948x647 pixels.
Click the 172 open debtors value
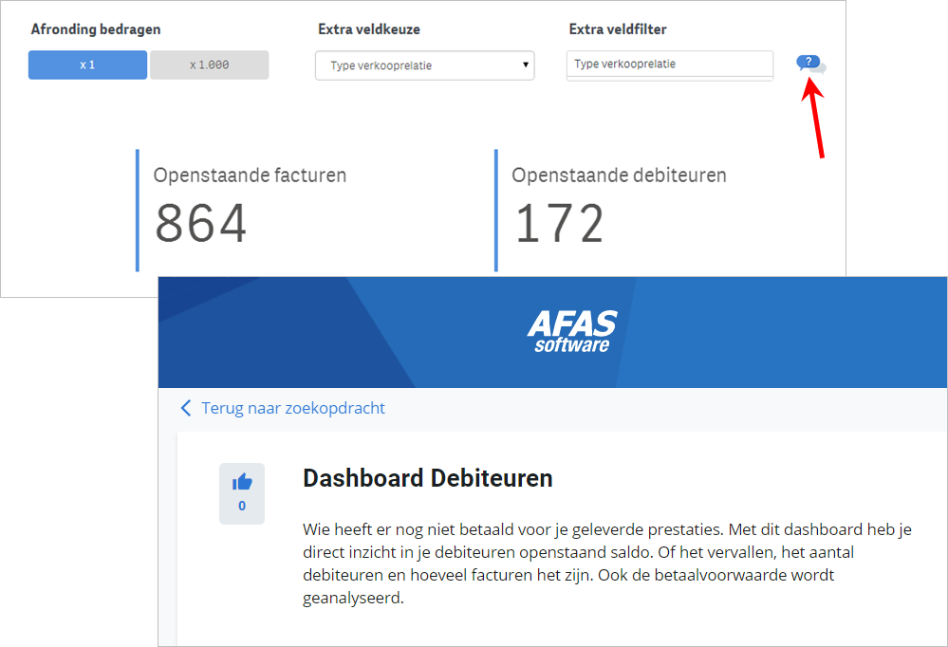tap(559, 223)
